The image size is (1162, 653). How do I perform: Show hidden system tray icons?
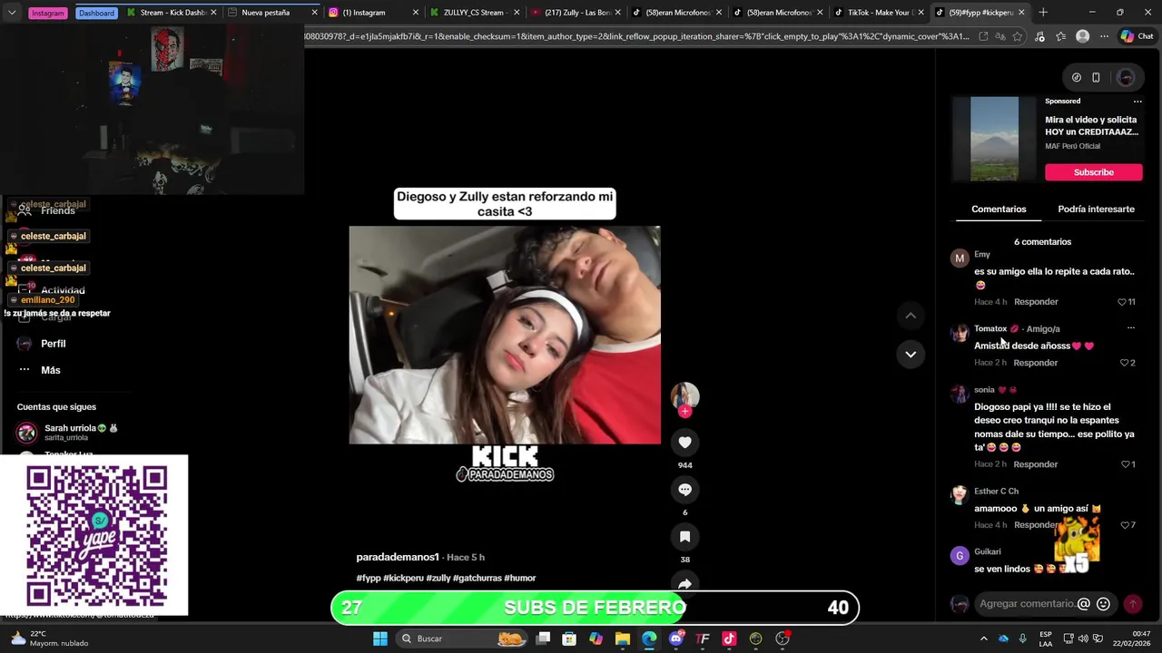click(983, 638)
